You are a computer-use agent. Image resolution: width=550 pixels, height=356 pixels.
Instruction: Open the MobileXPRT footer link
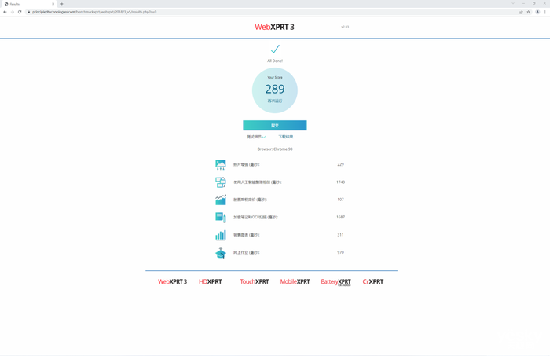[295, 281]
